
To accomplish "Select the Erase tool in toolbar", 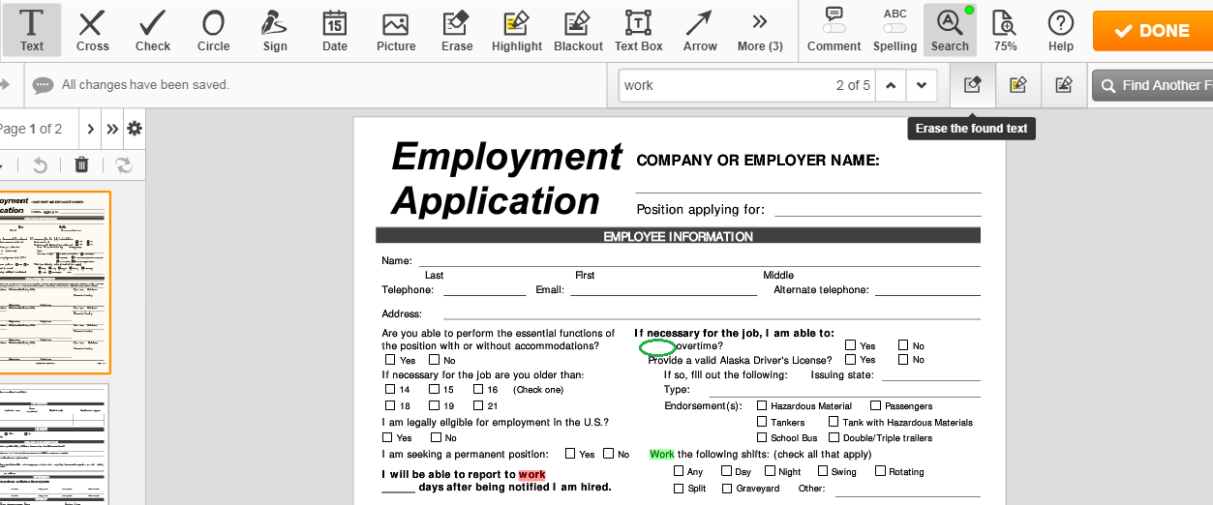I will tap(457, 30).
